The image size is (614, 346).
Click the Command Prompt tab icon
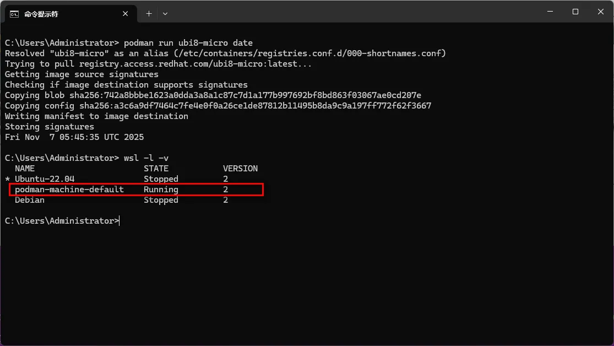14,13
